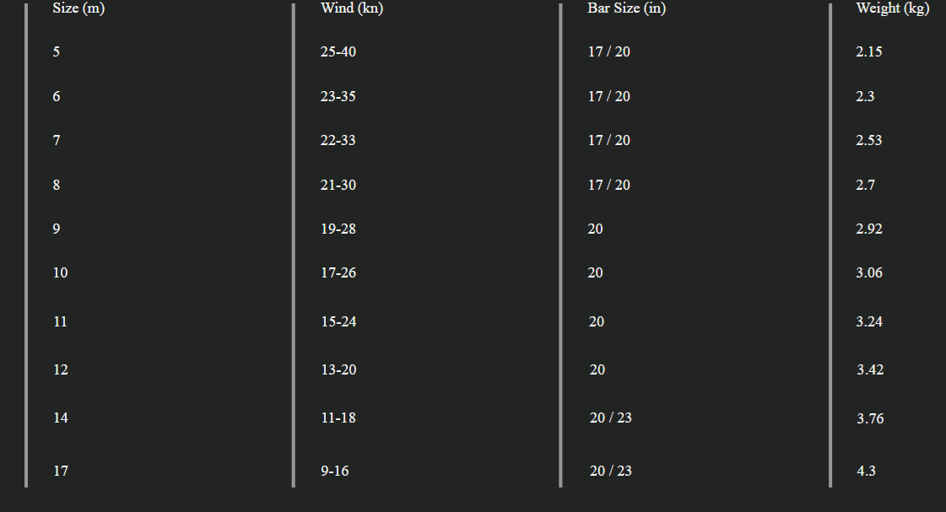Click size 17 in the Size column
946x512 pixels.
point(60,471)
